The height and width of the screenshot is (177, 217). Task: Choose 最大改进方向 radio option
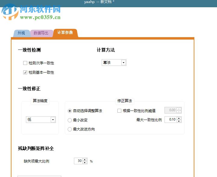click(70, 129)
